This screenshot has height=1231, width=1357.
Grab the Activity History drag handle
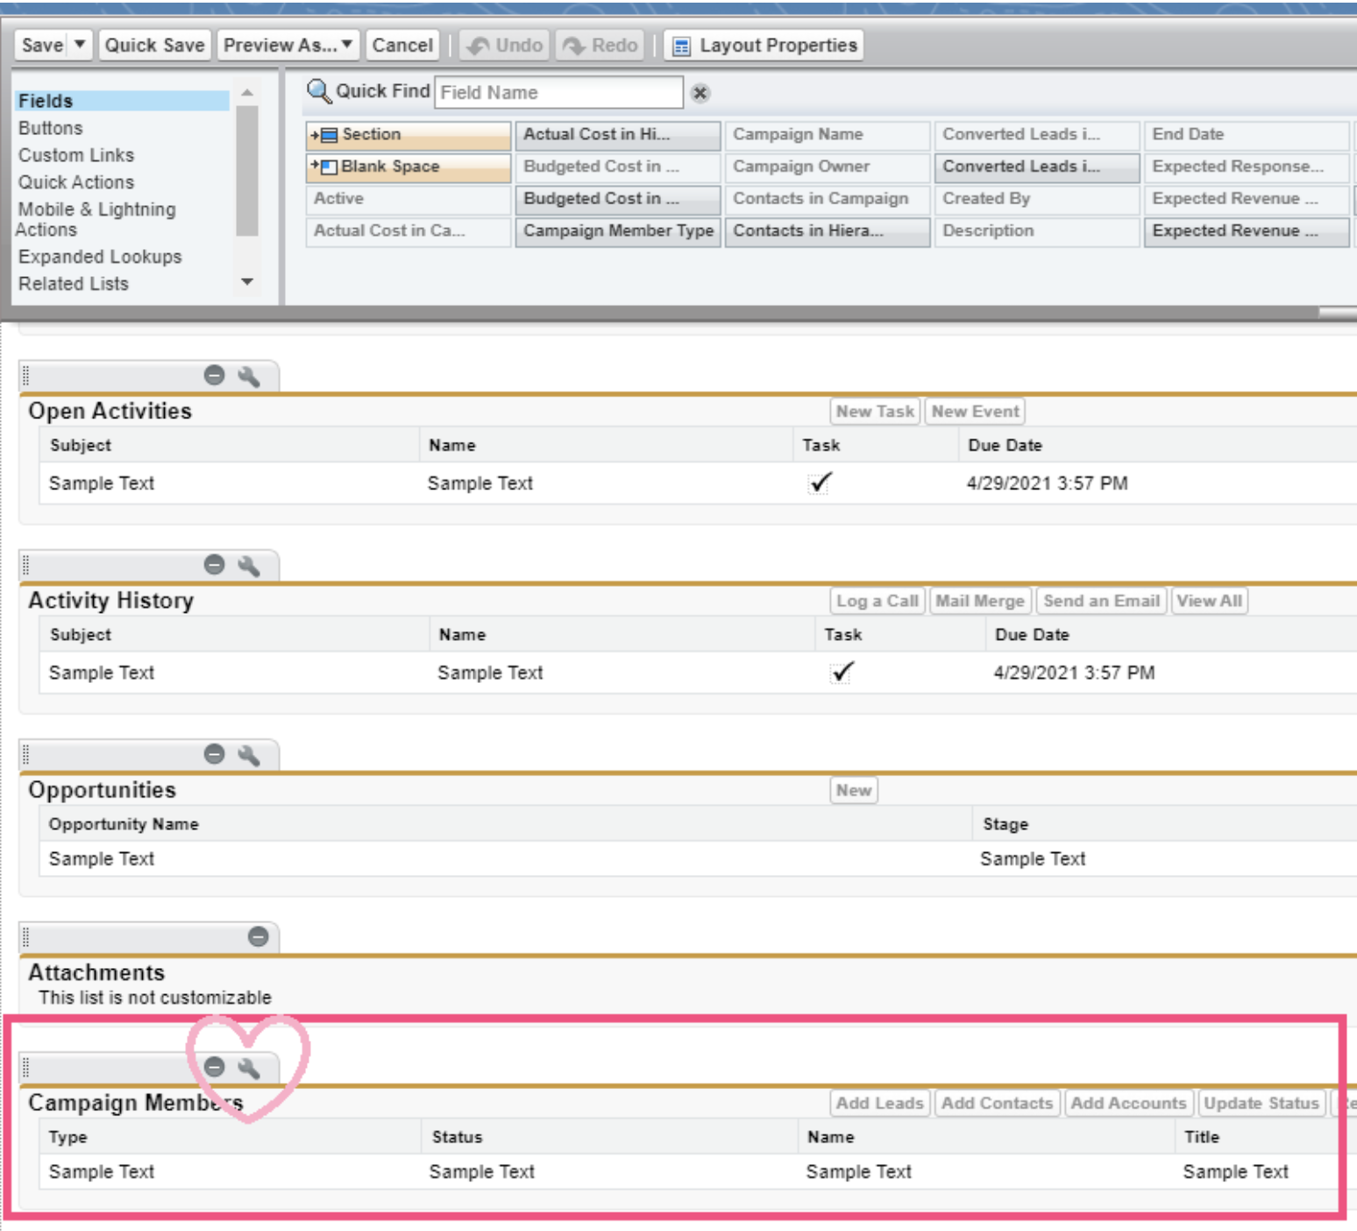(26, 566)
